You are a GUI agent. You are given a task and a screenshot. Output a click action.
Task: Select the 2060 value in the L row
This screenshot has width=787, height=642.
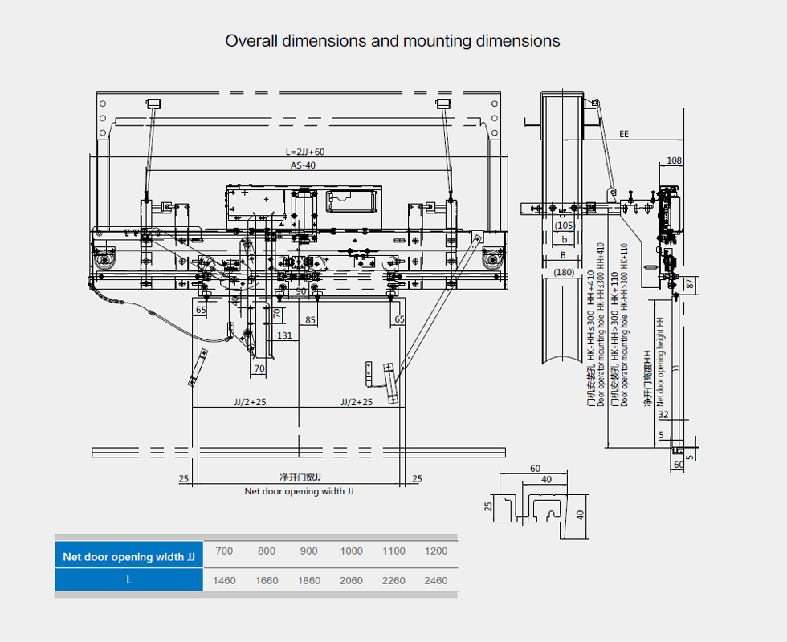[351, 580]
